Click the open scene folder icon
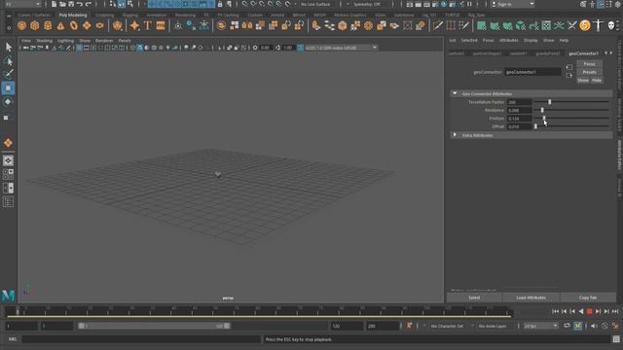Screen dimensions: 623x350 pos(62,4)
